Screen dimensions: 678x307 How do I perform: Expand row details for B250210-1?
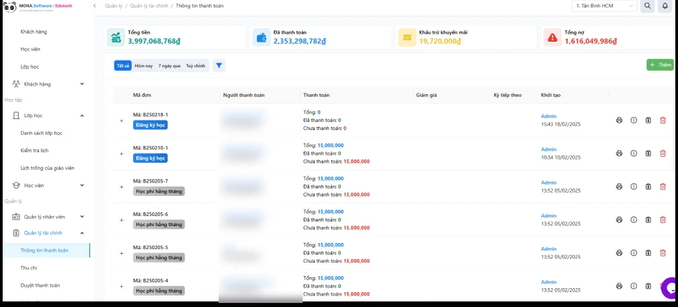(122, 153)
